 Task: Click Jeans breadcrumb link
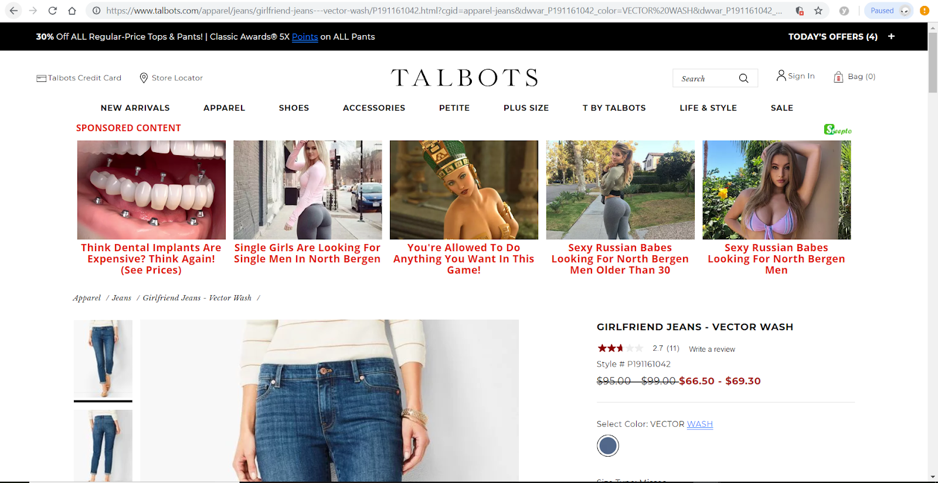click(x=121, y=298)
